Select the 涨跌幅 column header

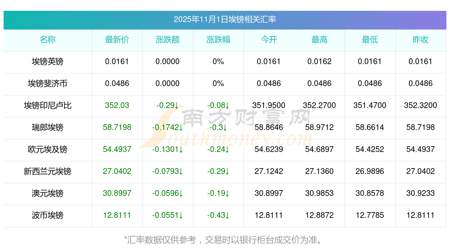click(218, 40)
